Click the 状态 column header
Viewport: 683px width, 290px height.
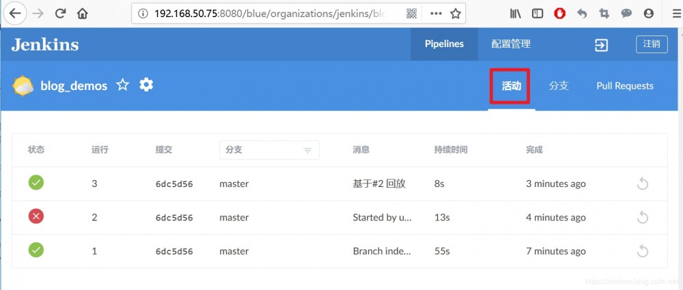(x=36, y=150)
